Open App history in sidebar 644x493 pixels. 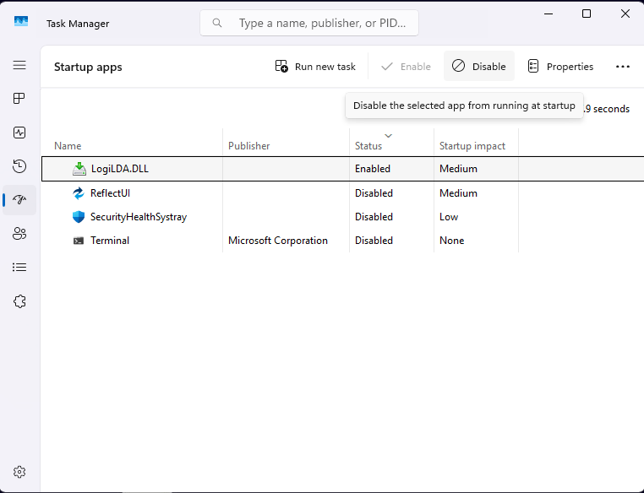tap(19, 166)
